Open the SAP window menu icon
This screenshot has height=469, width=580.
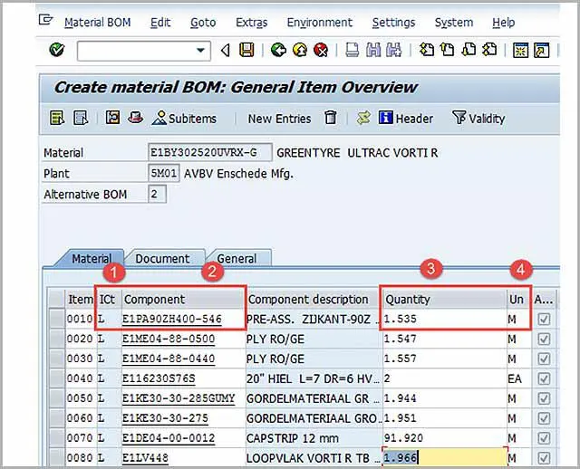[x=46, y=19]
